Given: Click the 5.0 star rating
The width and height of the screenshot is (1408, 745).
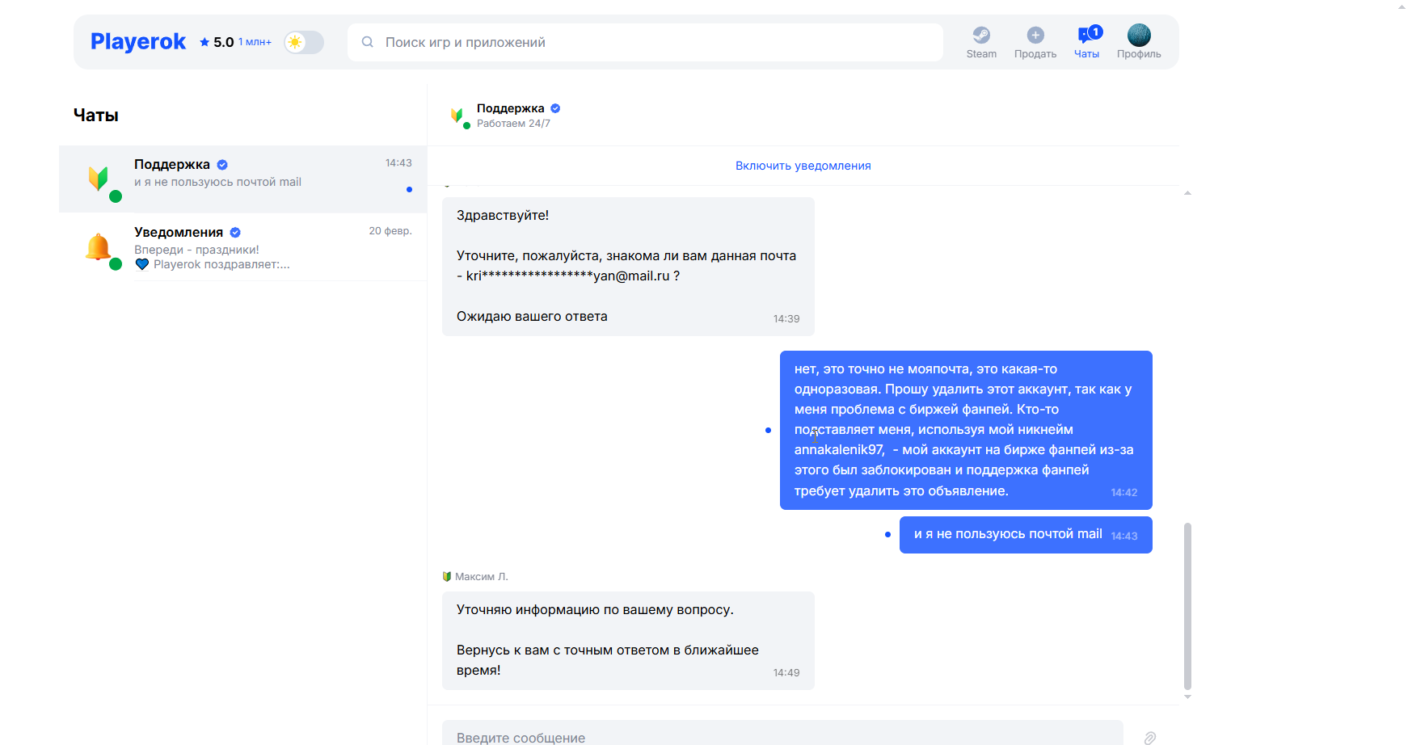Looking at the screenshot, I should pos(217,42).
